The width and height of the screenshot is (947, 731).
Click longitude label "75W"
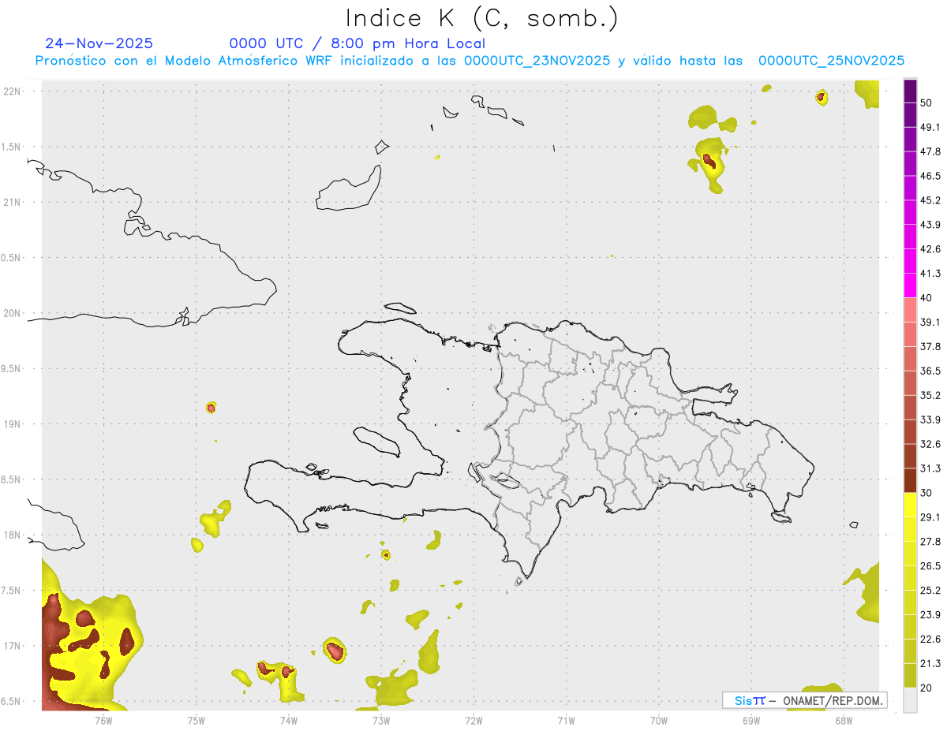197,720
